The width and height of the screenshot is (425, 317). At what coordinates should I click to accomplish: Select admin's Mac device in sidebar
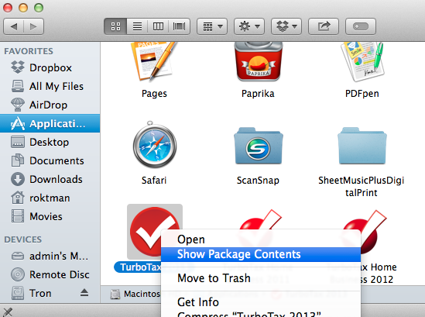50,256
